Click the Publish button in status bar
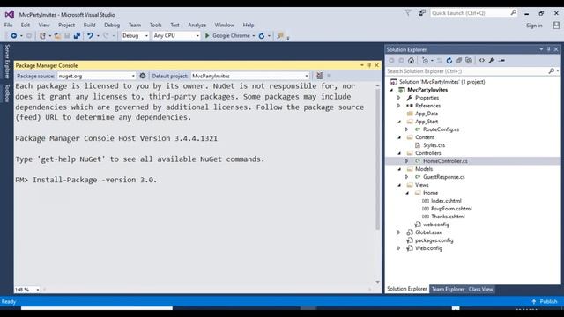The width and height of the screenshot is (564, 317). click(x=545, y=301)
